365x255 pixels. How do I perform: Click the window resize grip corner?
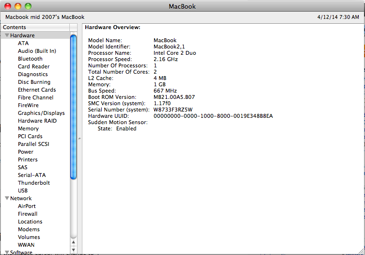point(361,251)
